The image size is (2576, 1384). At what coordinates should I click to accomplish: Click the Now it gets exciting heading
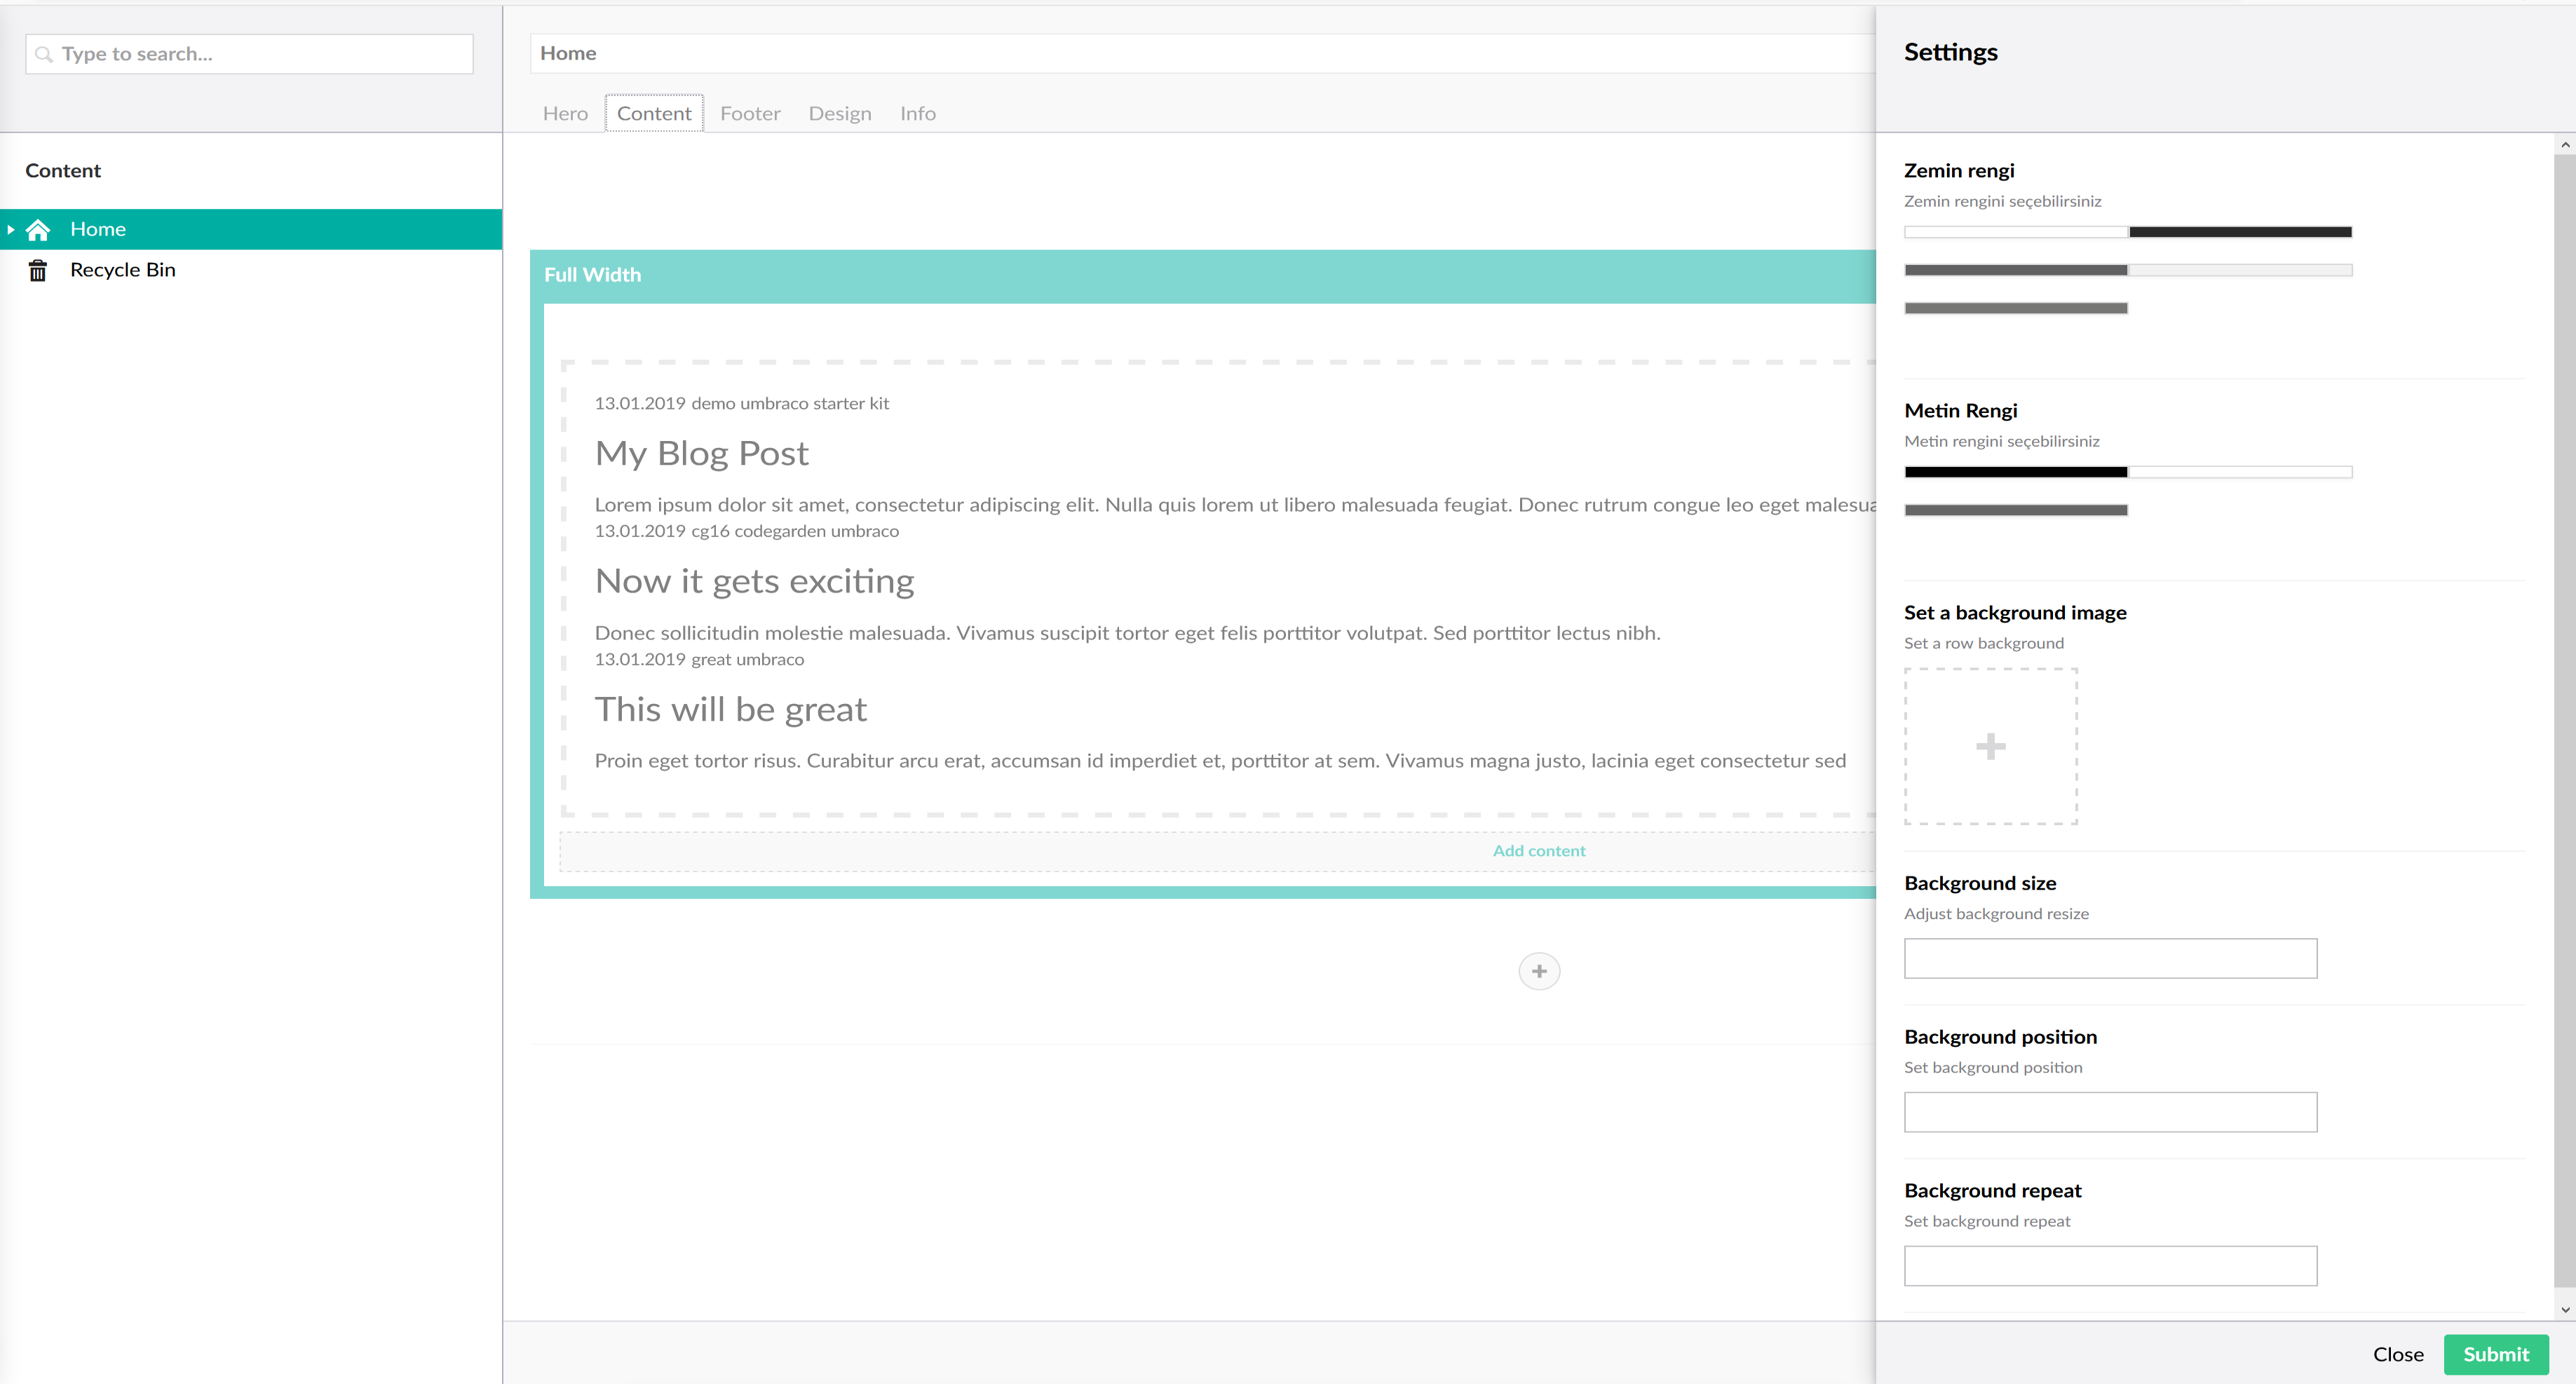coord(755,582)
